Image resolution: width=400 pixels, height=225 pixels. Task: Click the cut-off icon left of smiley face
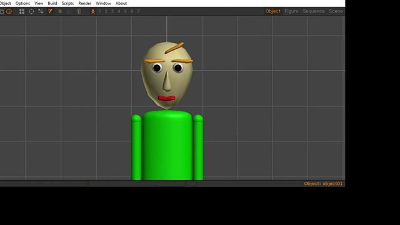(2, 11)
